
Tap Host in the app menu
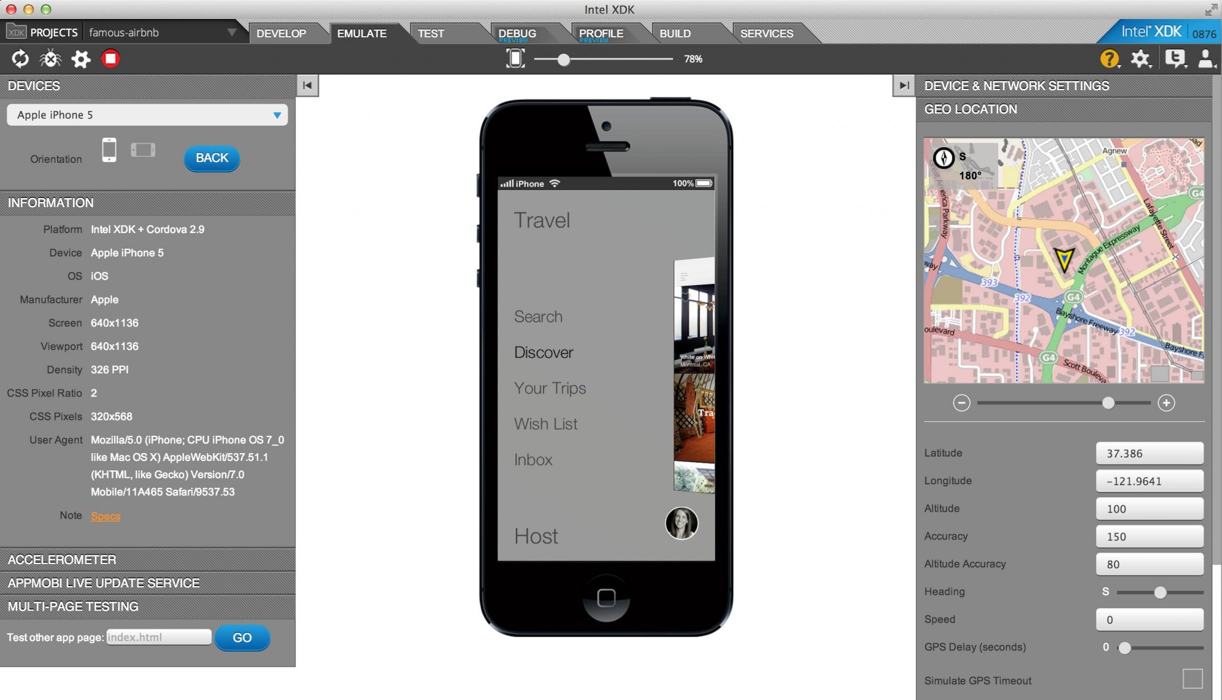coord(536,536)
